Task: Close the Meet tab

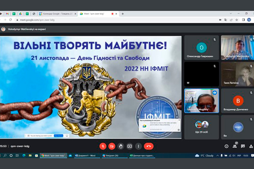Action: [x=116, y=14]
